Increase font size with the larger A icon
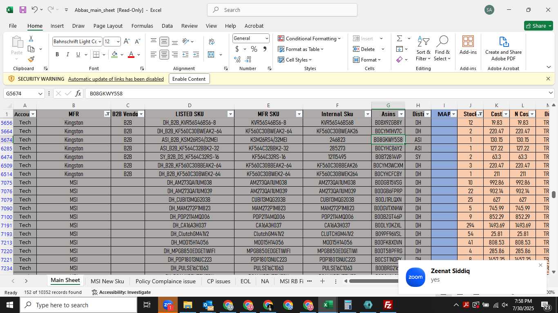Image resolution: width=558 pixels, height=313 pixels. [x=127, y=42]
